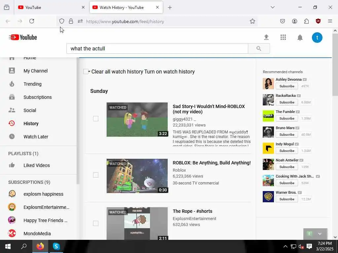The image size is (338, 253).
Task: Tick the select-all checkbox
Action: pos(85,71)
